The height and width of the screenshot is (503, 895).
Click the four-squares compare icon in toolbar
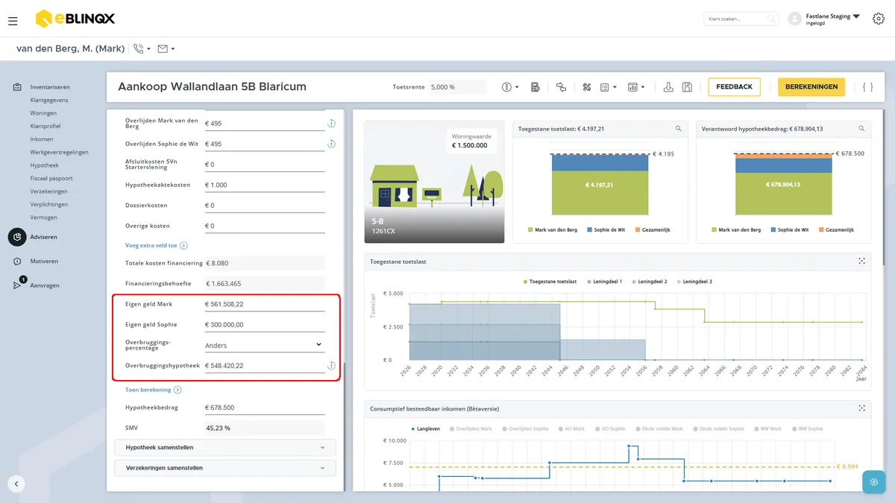[x=587, y=87]
